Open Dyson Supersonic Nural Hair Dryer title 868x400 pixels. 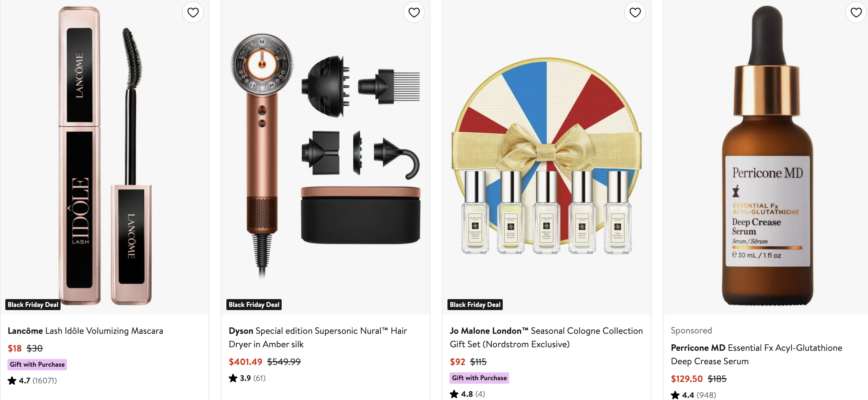pos(317,337)
